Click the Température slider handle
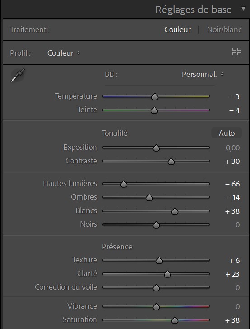This screenshot has height=329, width=250. click(x=155, y=97)
